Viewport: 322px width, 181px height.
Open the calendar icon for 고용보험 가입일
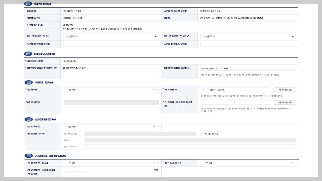pyautogui.click(x=156, y=170)
